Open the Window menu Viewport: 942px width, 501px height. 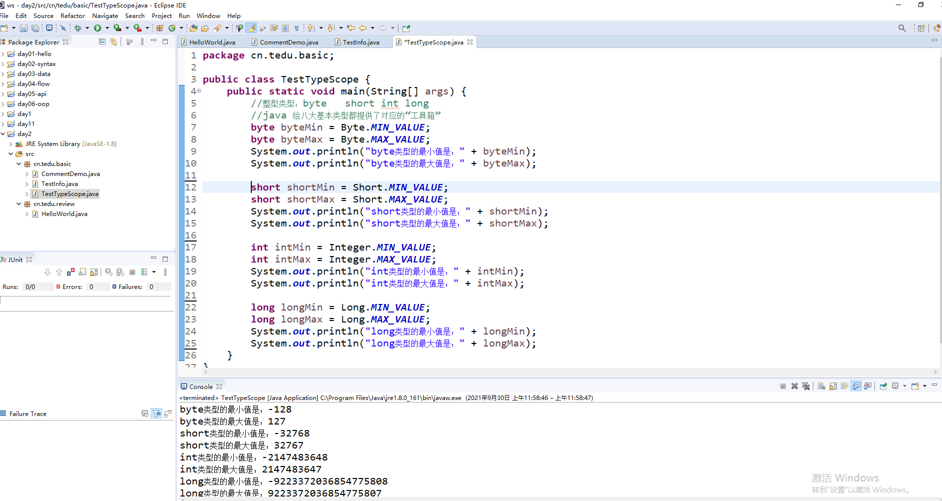(x=208, y=16)
